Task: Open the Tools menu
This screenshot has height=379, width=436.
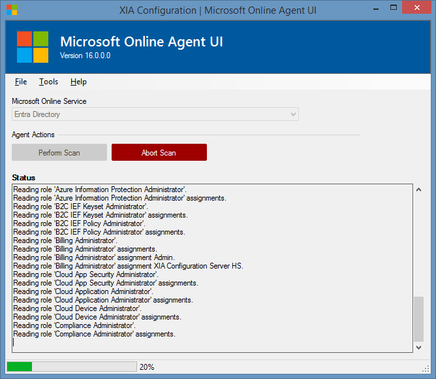Action: (49, 82)
